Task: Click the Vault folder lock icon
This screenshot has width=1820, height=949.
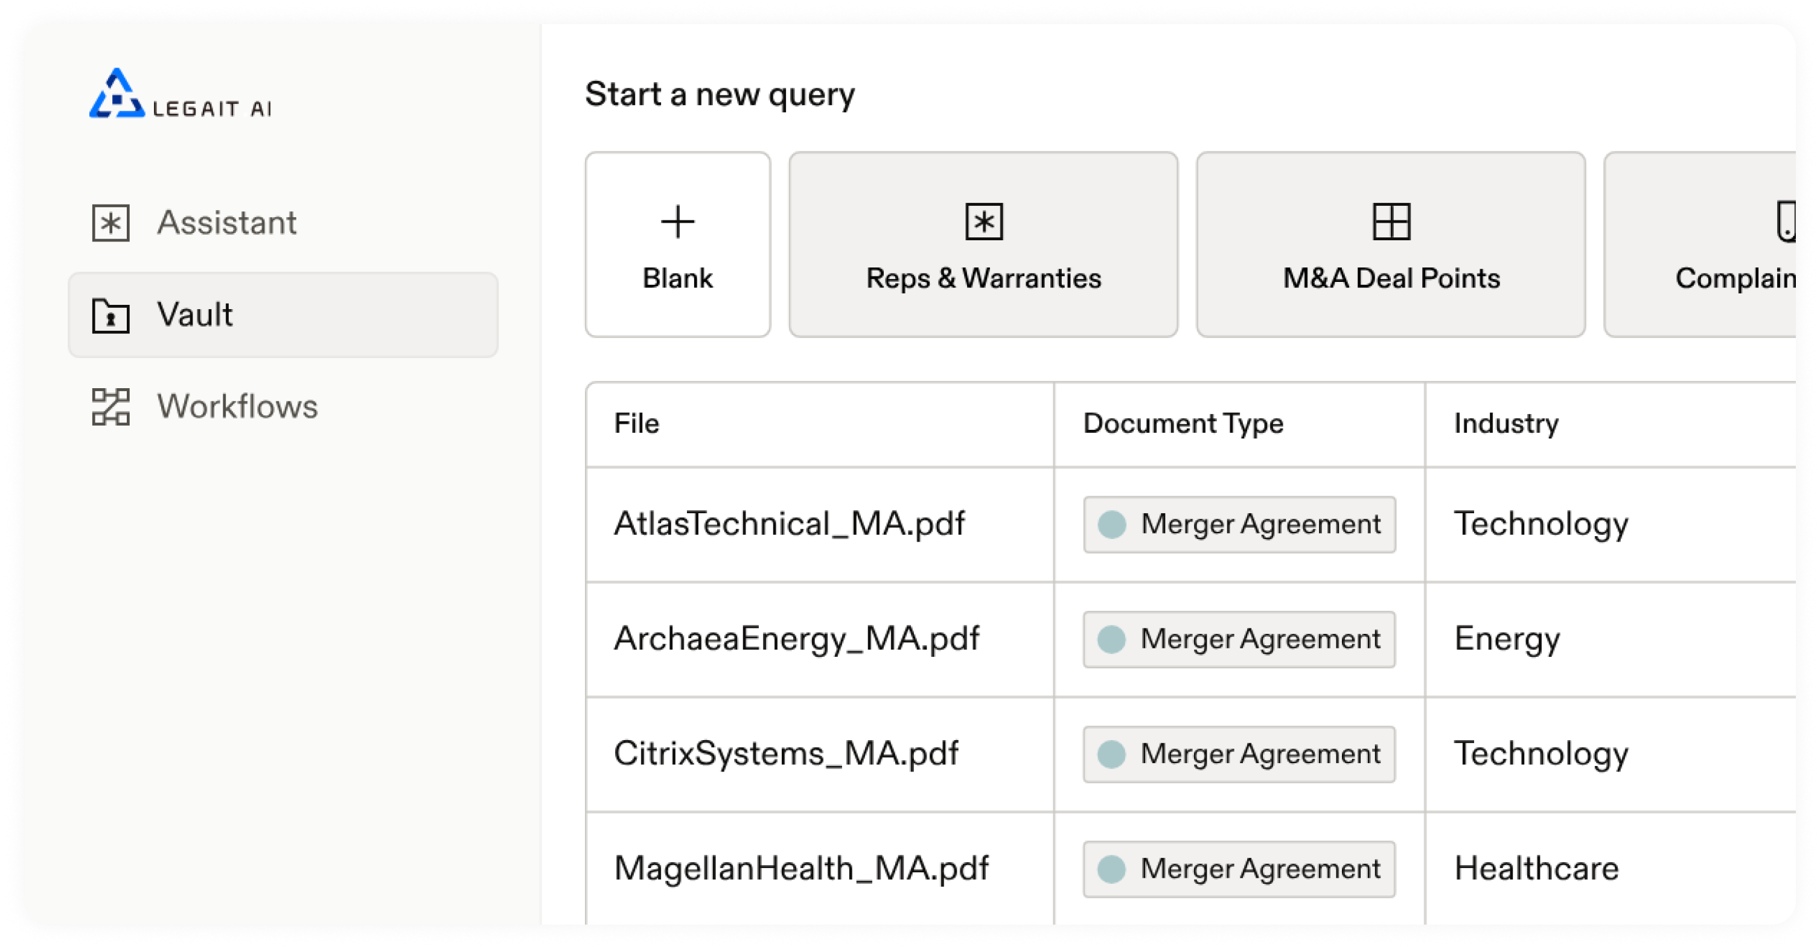Action: pyautogui.click(x=111, y=315)
